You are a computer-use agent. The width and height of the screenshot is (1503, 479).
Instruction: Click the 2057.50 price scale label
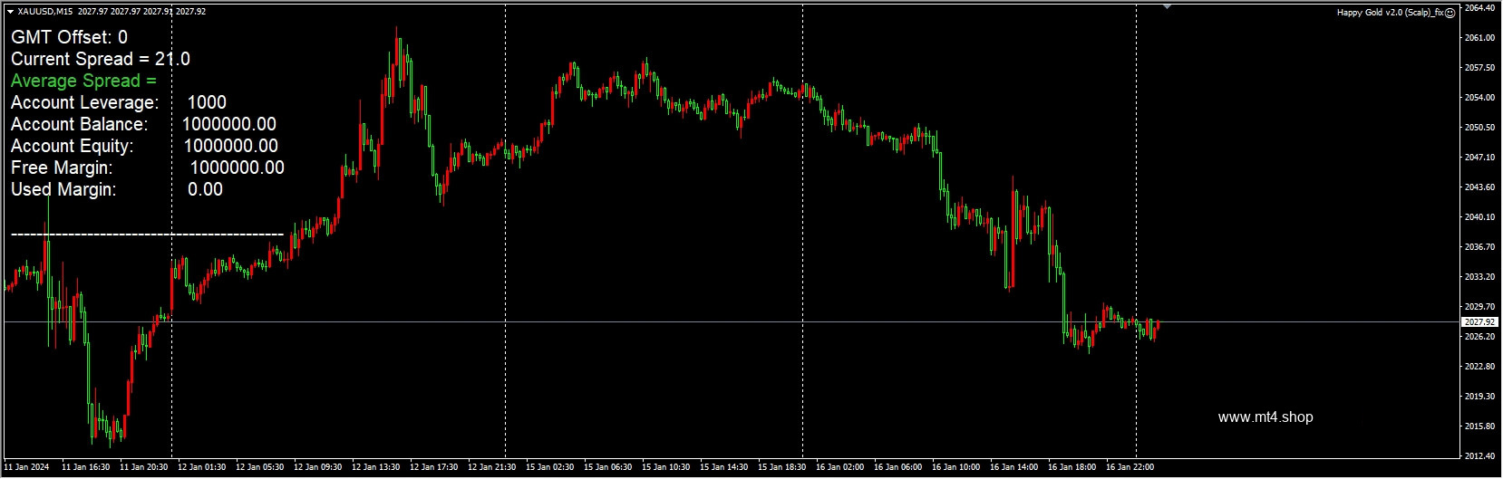[x=1479, y=68]
